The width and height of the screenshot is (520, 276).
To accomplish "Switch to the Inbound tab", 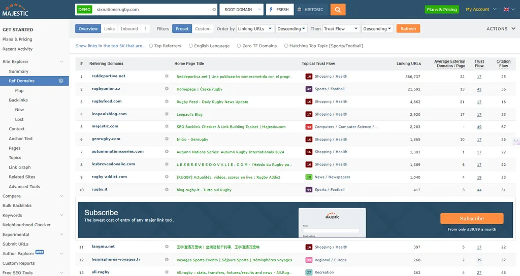I will coord(129,29).
